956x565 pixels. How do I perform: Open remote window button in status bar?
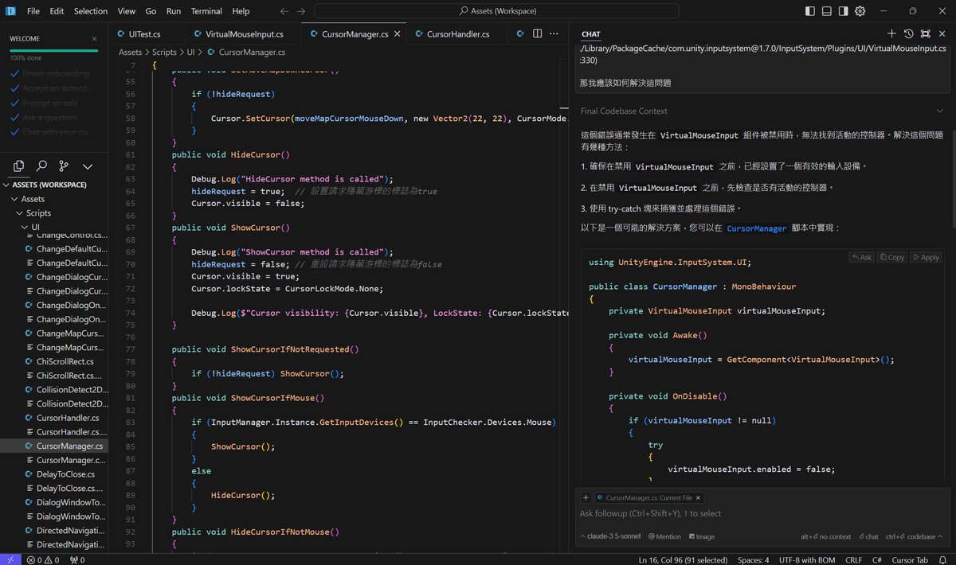[10, 559]
